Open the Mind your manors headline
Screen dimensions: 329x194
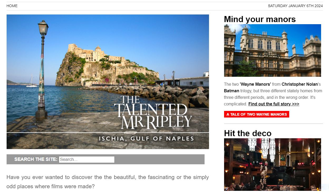pos(260,19)
